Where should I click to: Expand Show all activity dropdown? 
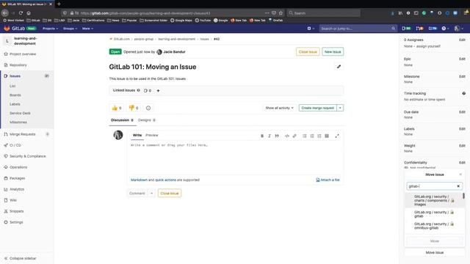pyautogui.click(x=279, y=108)
